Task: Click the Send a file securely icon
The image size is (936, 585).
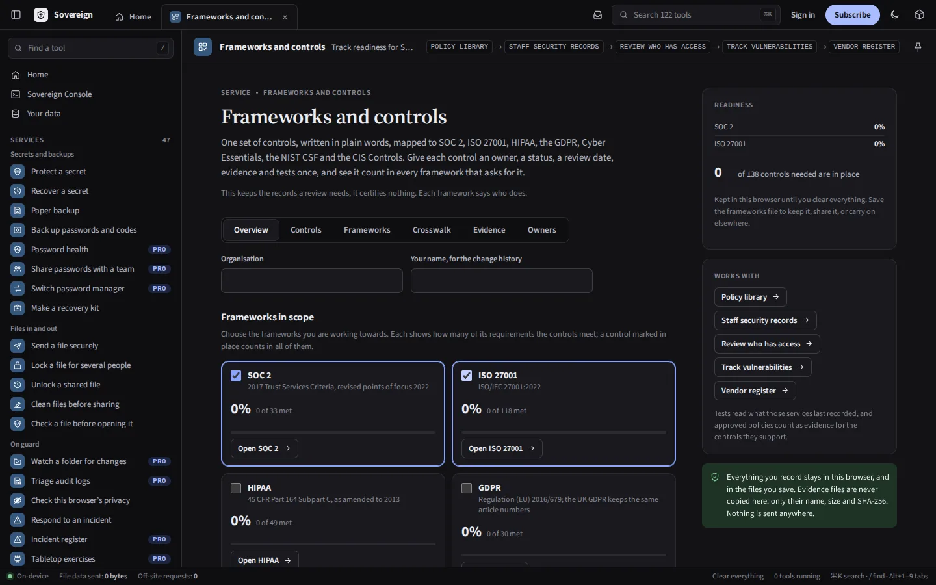Action: (x=18, y=346)
